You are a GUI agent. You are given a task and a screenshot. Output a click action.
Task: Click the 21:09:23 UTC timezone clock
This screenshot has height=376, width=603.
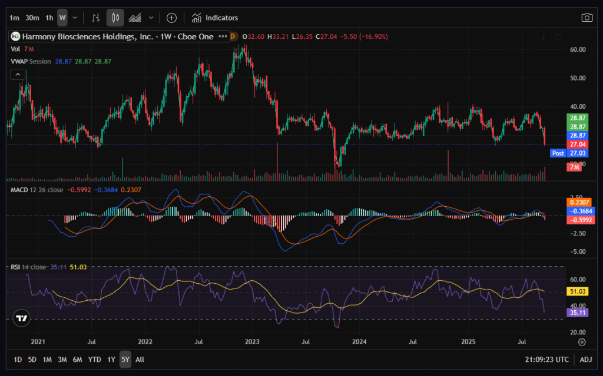[548, 359]
